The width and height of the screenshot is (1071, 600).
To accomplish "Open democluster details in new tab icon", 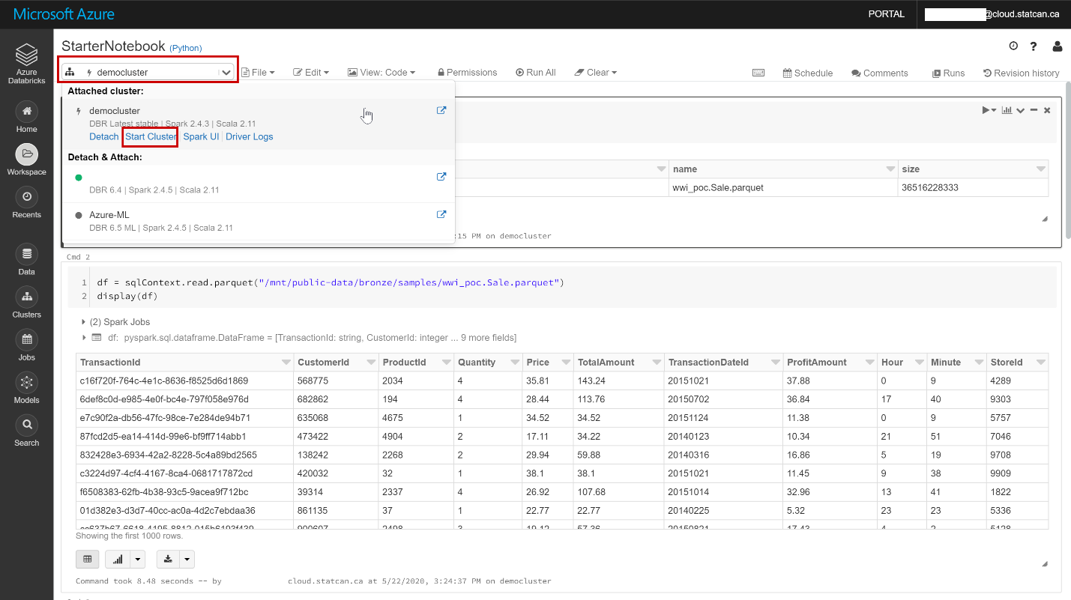I will 441,110.
